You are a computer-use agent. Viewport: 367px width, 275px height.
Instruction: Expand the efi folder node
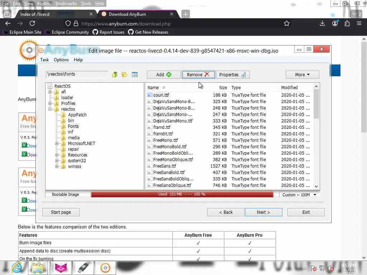click(x=50, y=92)
